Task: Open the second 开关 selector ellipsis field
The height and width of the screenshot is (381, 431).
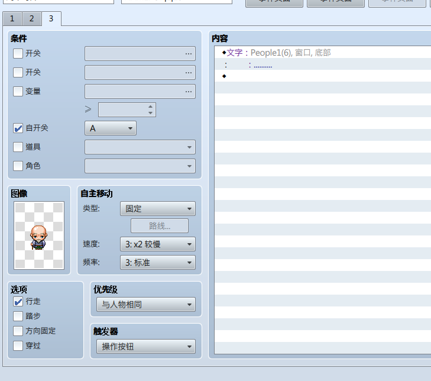Action: pos(140,73)
